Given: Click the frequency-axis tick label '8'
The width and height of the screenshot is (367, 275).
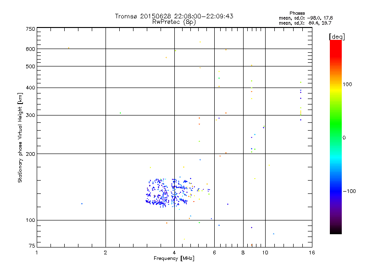Looking at the screenshot, I should click(243, 253).
